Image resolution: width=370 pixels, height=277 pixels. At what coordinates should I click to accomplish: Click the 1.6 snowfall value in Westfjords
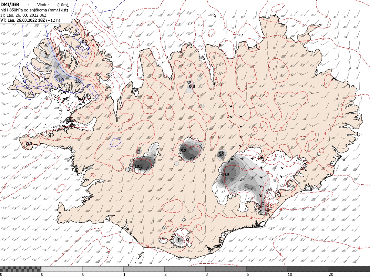point(78,81)
